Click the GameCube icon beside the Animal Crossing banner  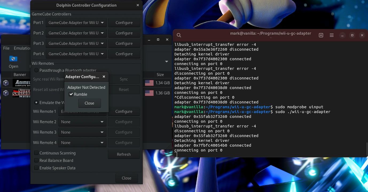(x=6, y=83)
